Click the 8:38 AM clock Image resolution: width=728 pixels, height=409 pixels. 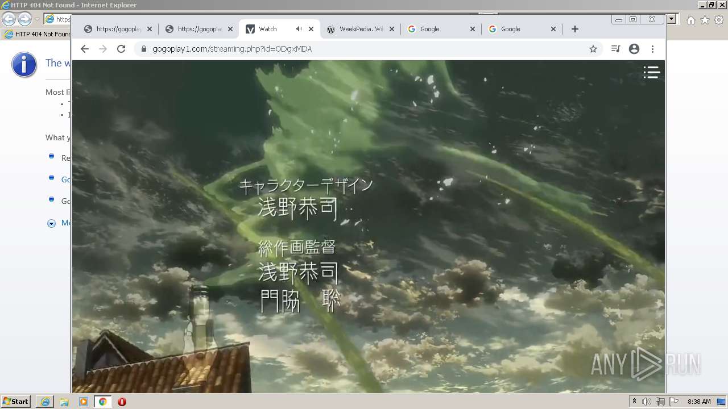click(699, 402)
